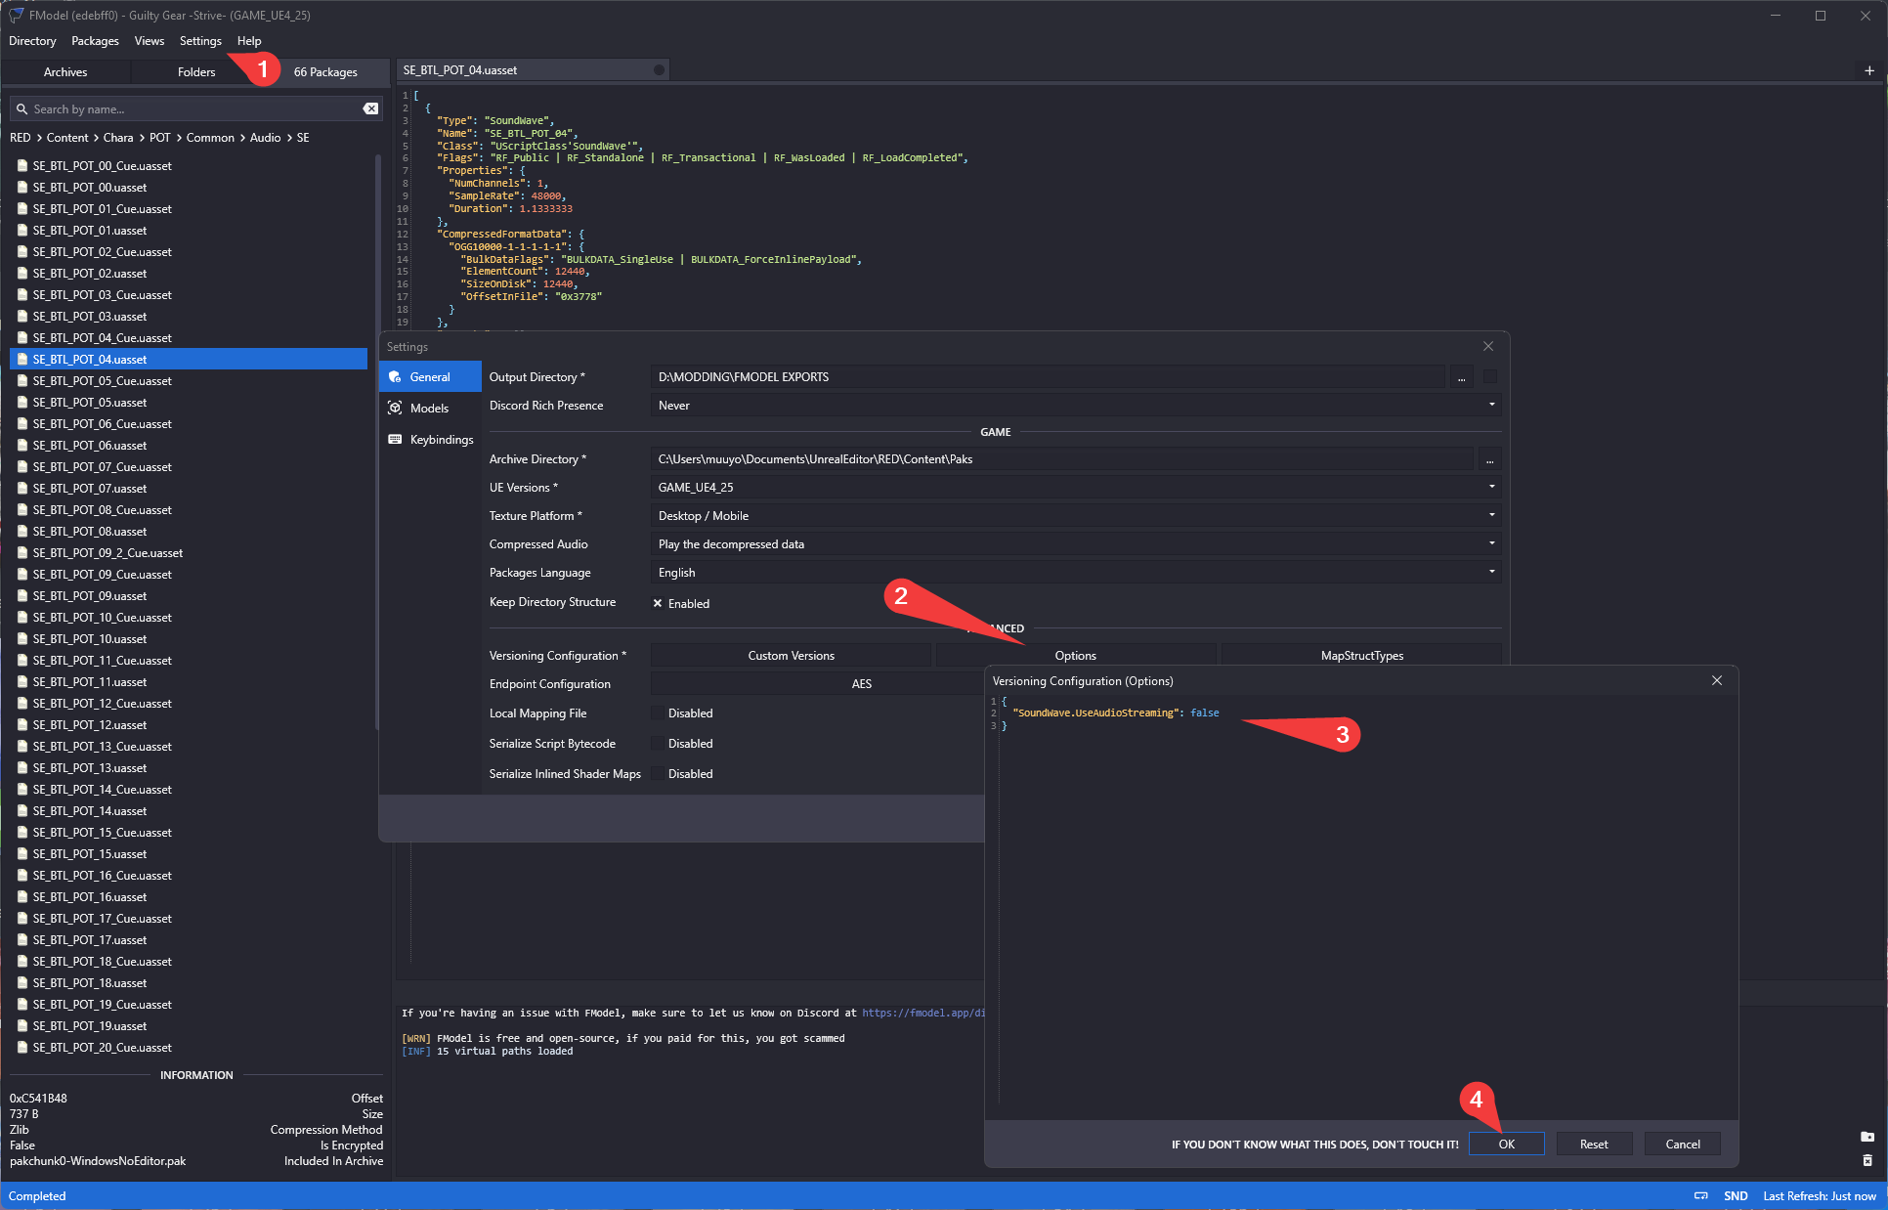Switch to the Archives tab

click(x=65, y=72)
